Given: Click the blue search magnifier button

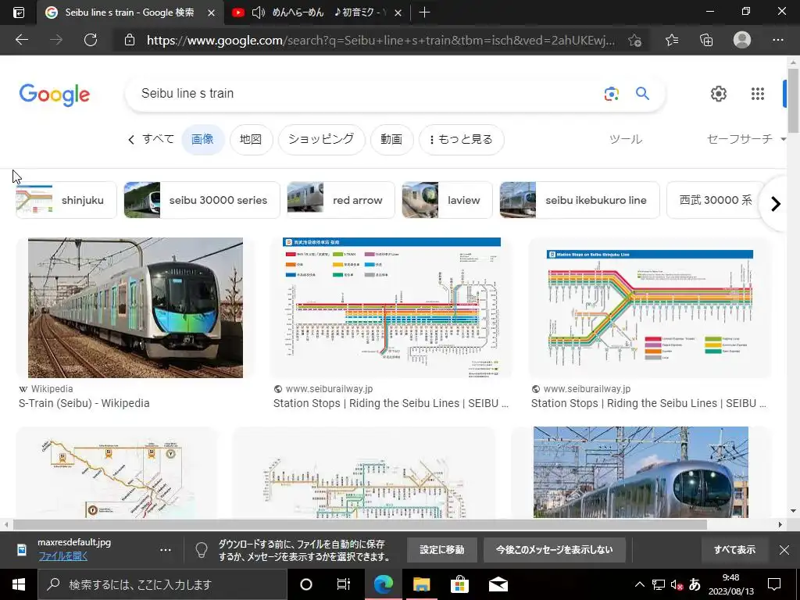Looking at the screenshot, I should (x=642, y=94).
